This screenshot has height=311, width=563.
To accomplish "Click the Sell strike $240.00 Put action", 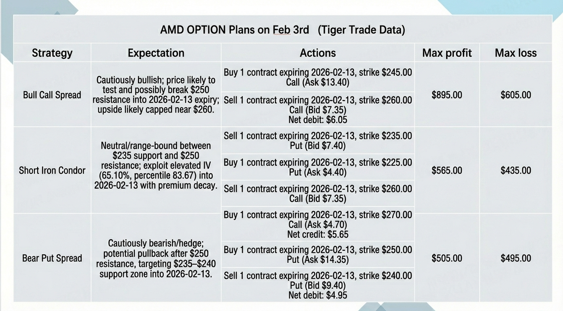I will tap(318, 285).
